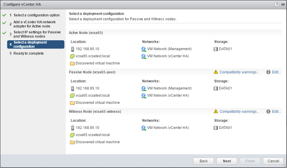Click the info icon beside Passive Node Edit
This screenshot has width=287, height=168.
[268, 72]
